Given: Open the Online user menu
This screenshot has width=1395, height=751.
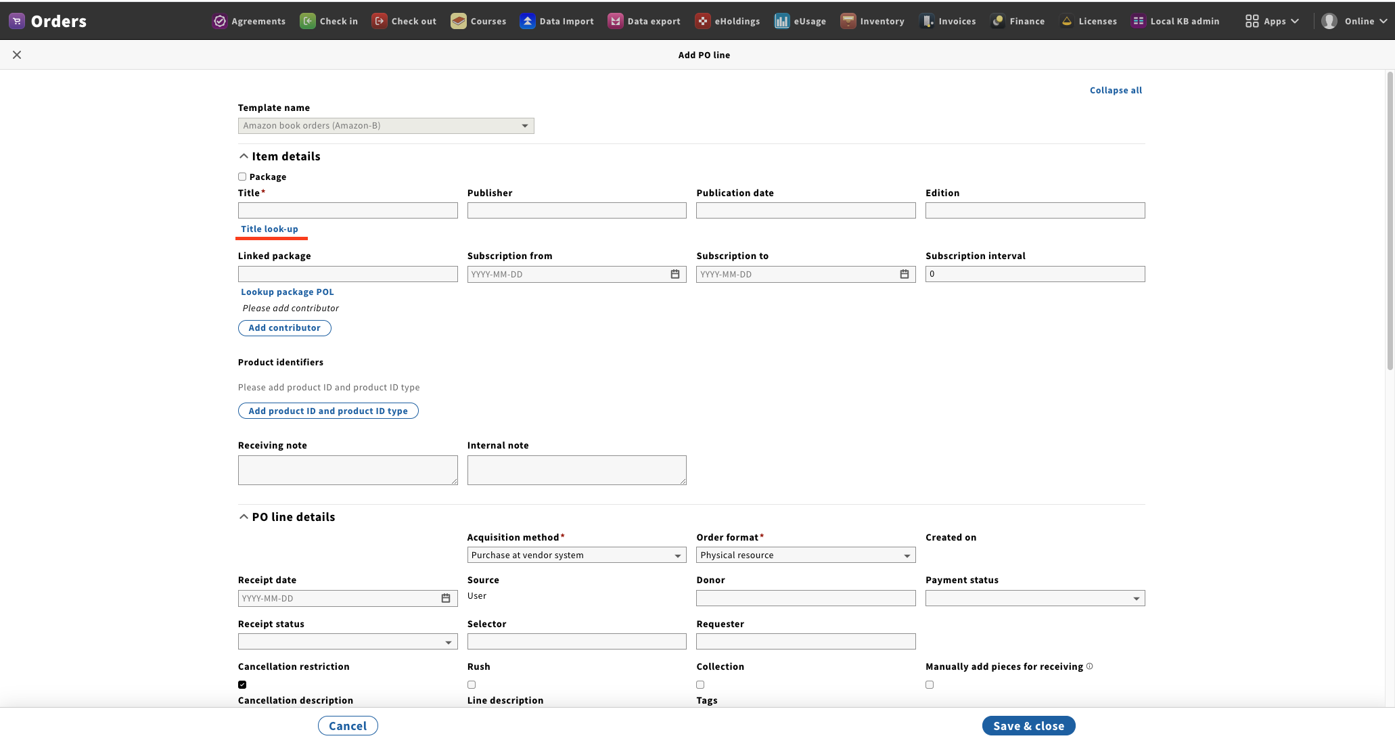Looking at the screenshot, I should tap(1354, 21).
